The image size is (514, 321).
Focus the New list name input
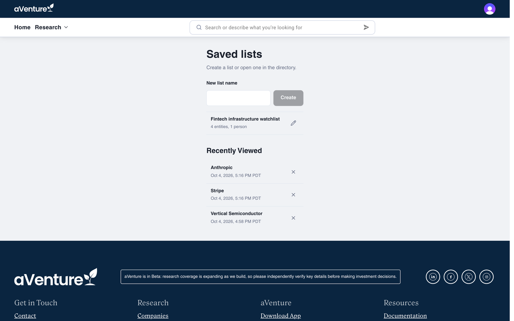[x=238, y=98]
